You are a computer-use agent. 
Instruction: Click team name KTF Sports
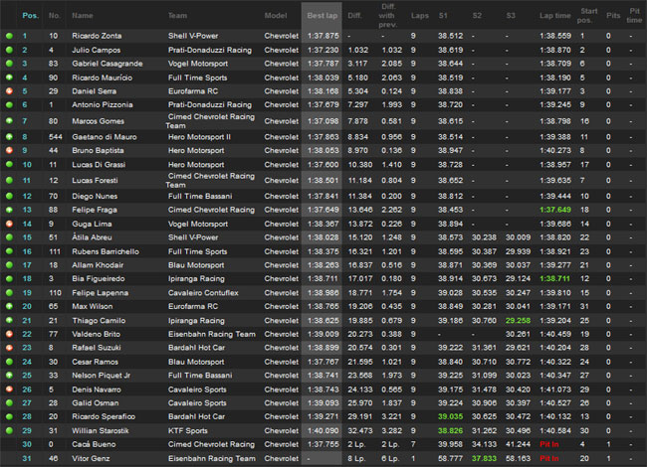[x=188, y=430]
